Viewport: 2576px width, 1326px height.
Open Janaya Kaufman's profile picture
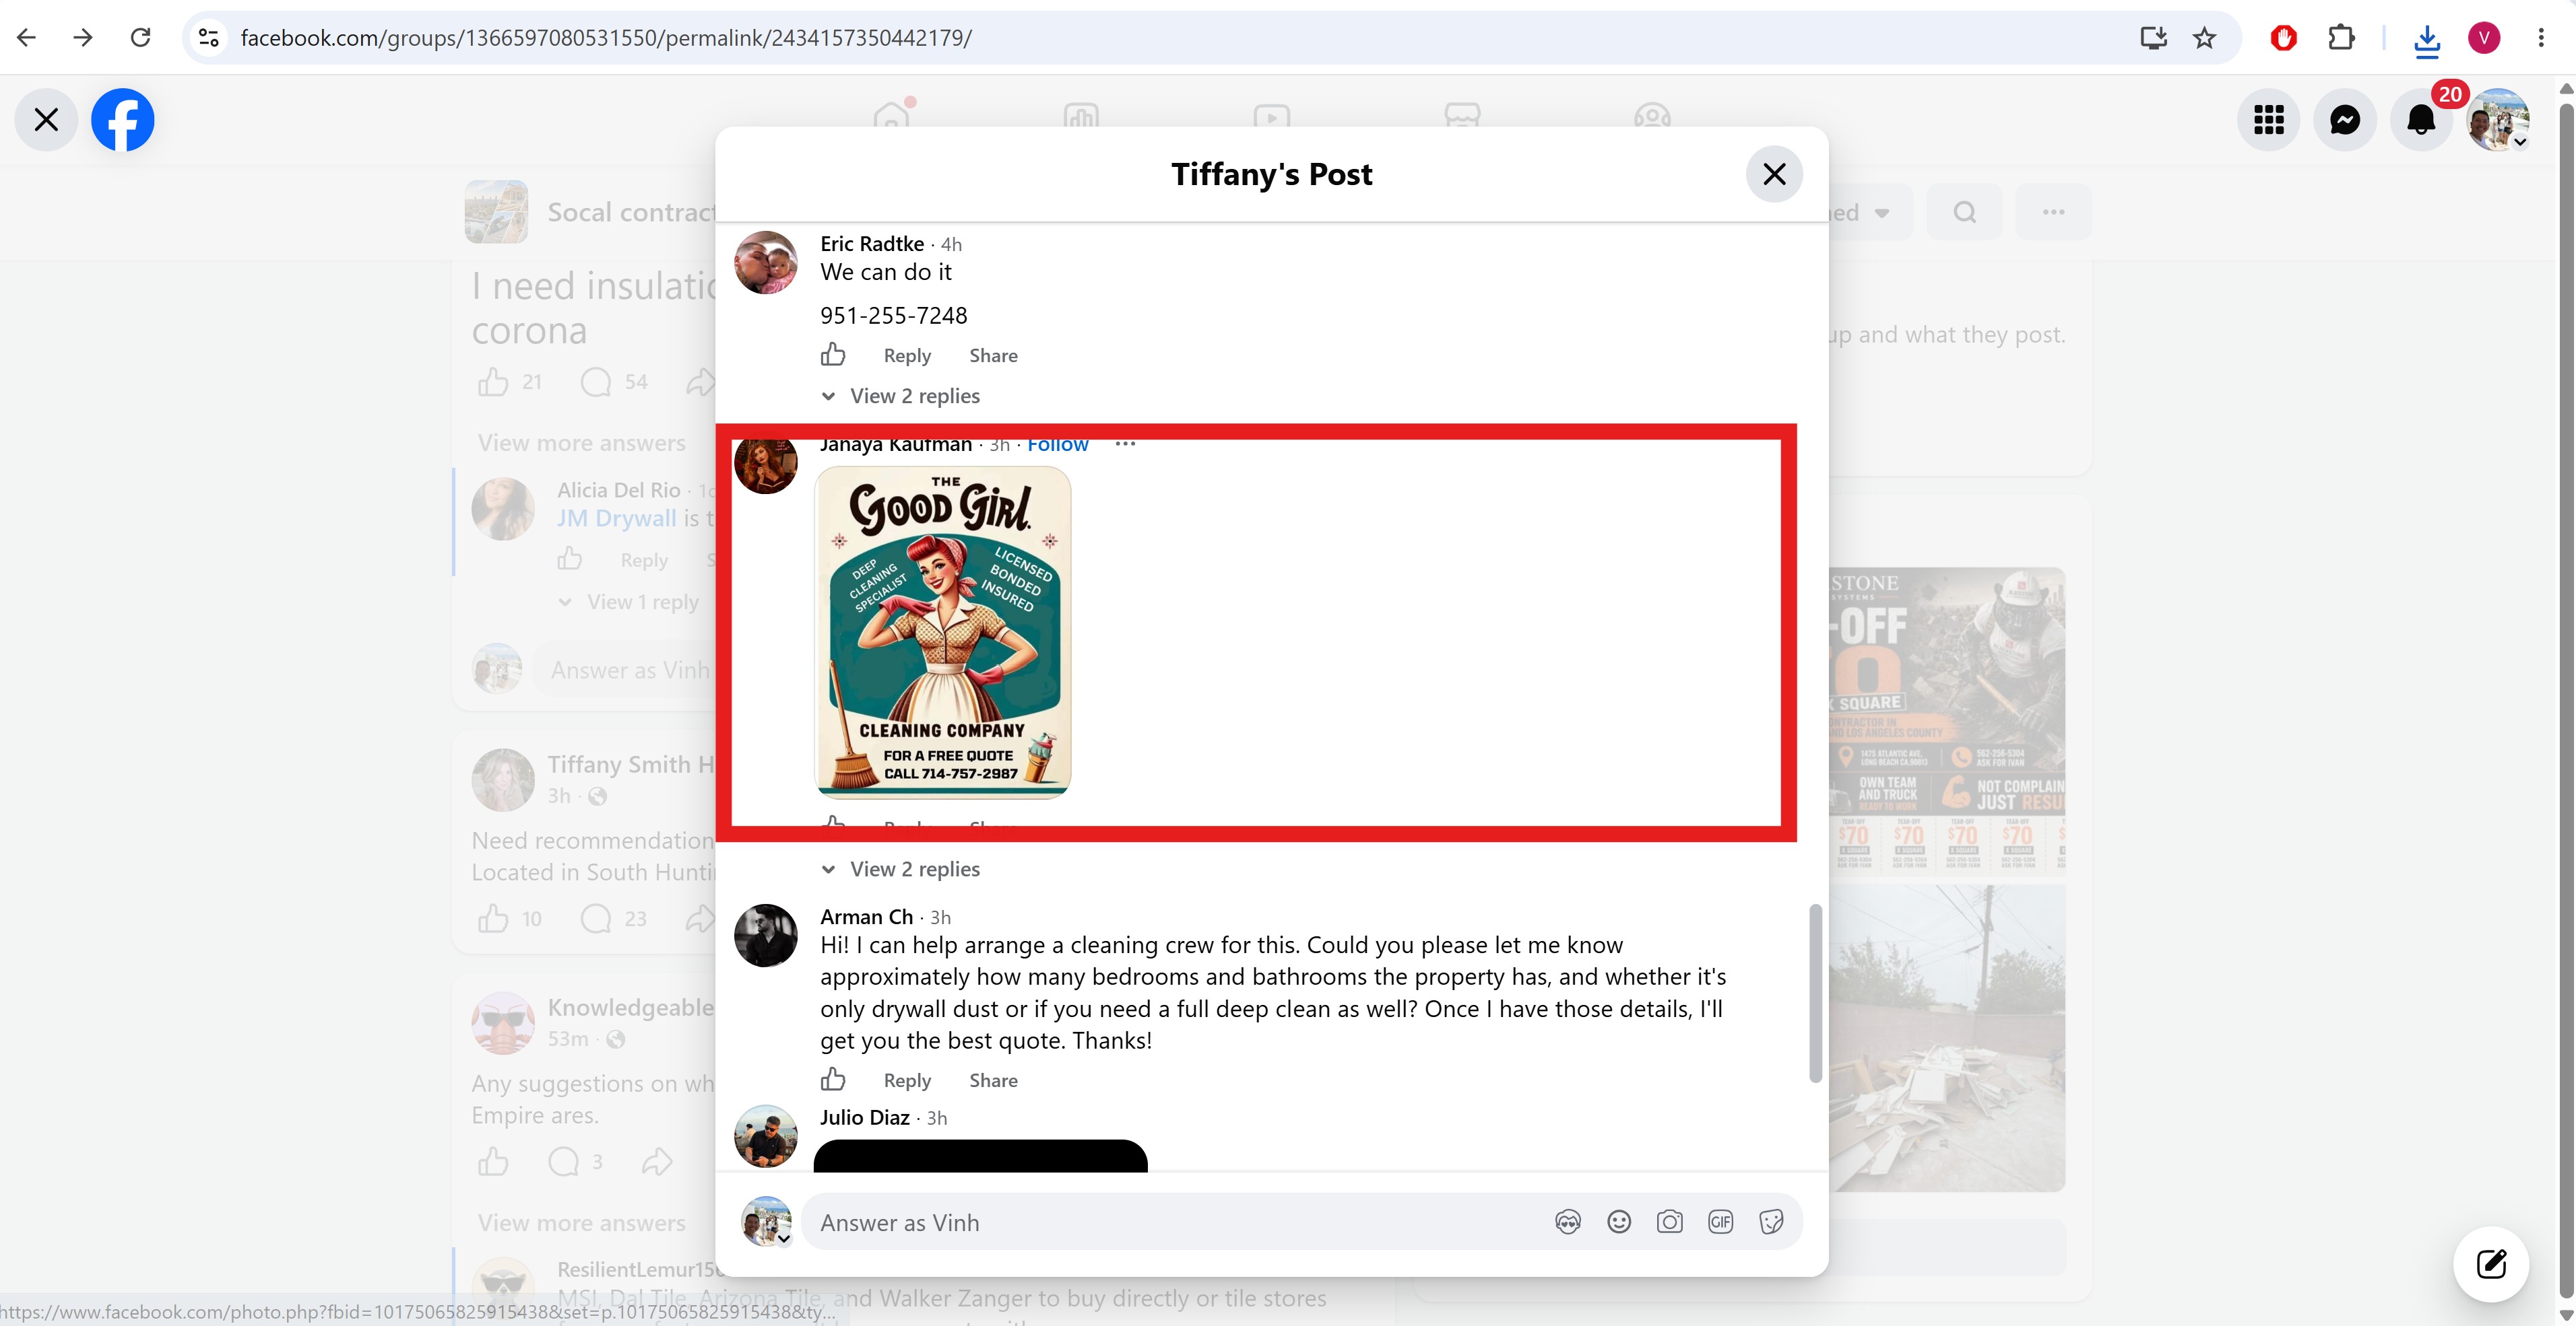click(766, 464)
